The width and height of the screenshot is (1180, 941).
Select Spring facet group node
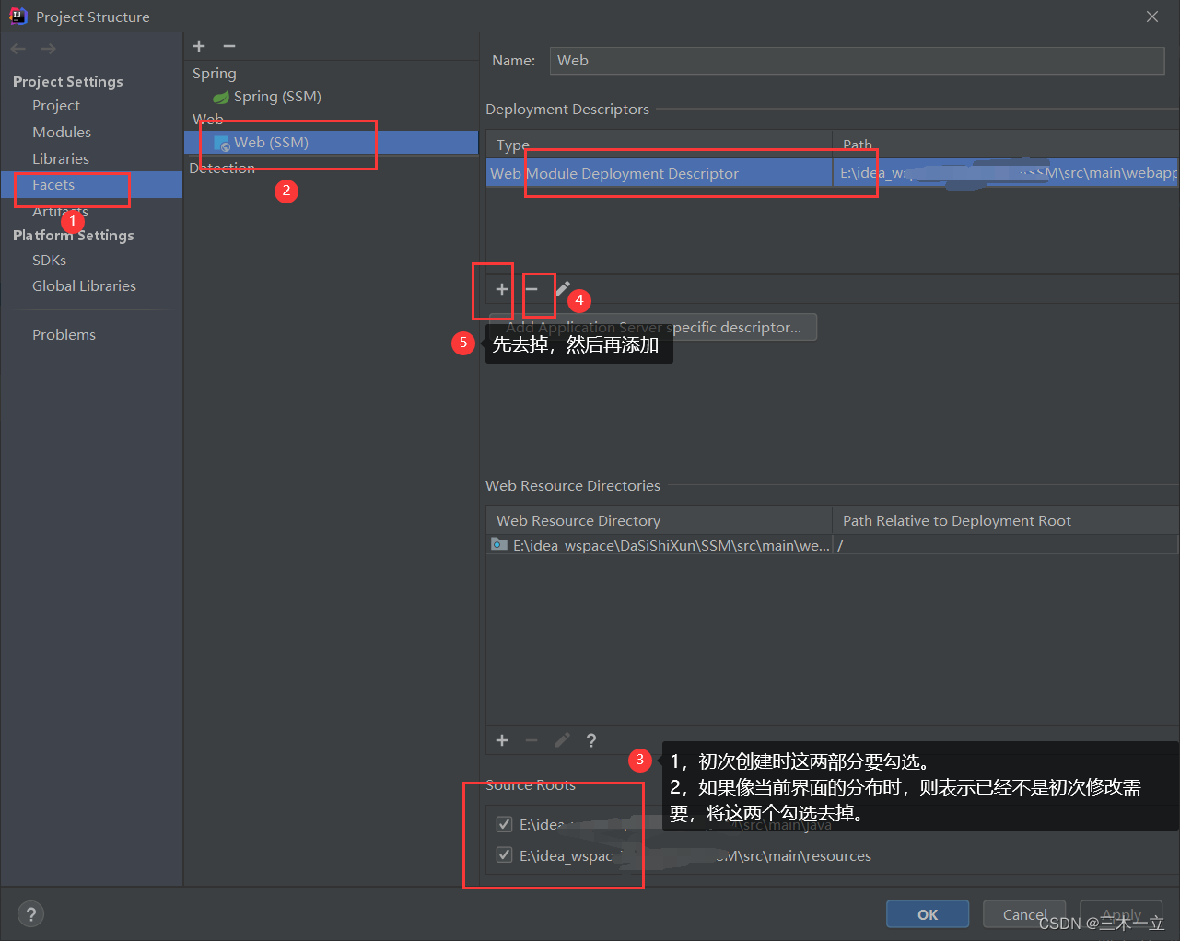[215, 74]
